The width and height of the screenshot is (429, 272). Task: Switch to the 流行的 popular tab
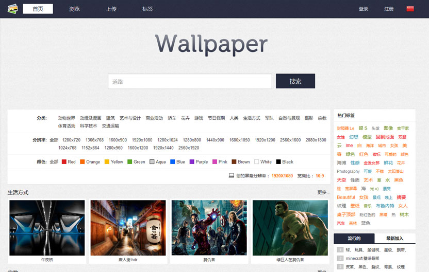pyautogui.click(x=354, y=238)
